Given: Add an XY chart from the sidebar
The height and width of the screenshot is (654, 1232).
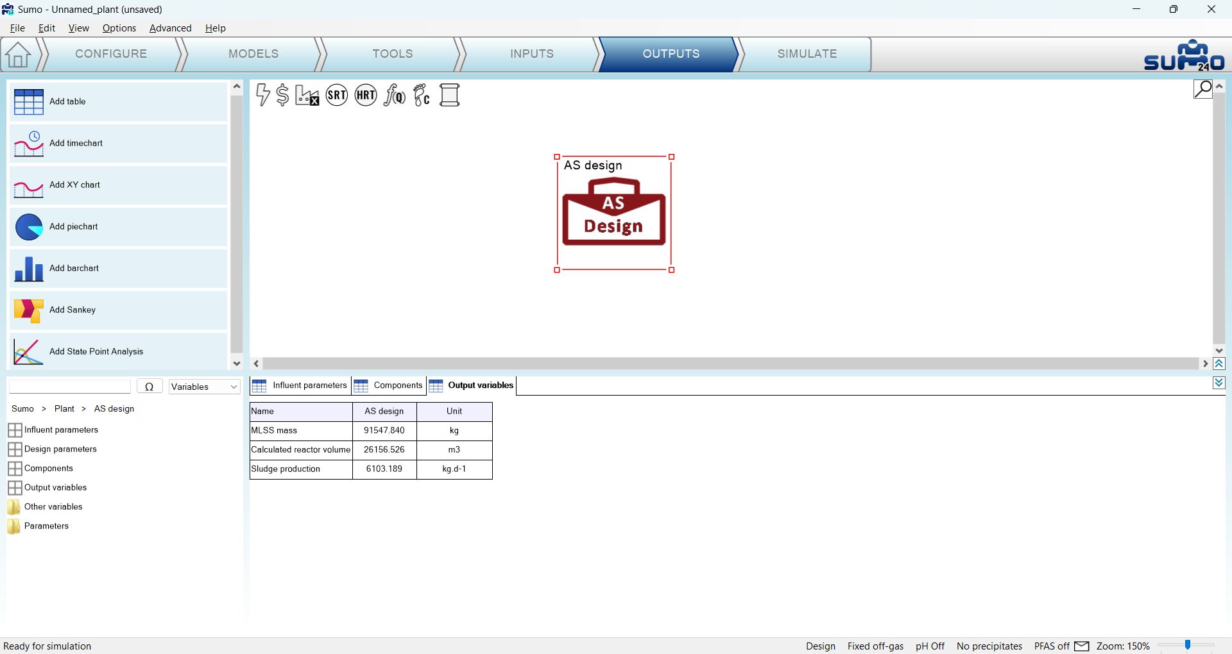Looking at the screenshot, I should click(x=119, y=185).
